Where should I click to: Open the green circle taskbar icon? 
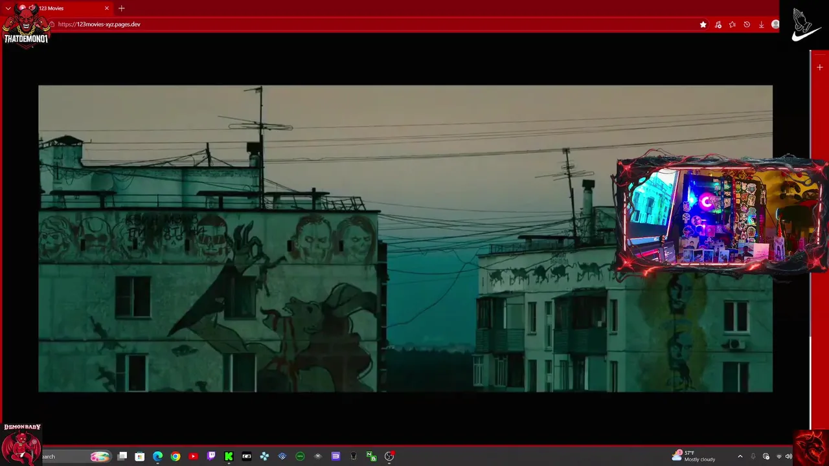point(300,456)
